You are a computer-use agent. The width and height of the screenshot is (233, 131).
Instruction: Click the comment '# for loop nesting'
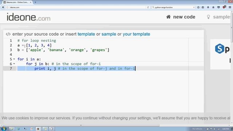pos(37,40)
